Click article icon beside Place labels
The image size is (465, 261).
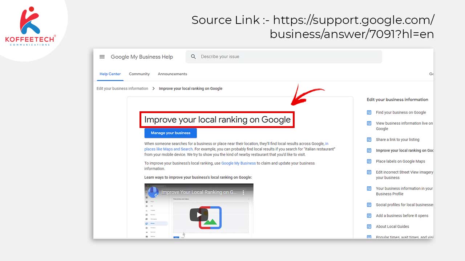click(369, 161)
